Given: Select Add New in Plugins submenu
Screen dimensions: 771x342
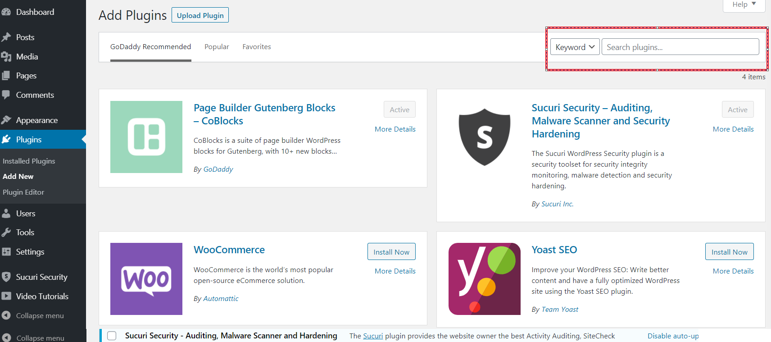Looking at the screenshot, I should pyautogui.click(x=18, y=176).
